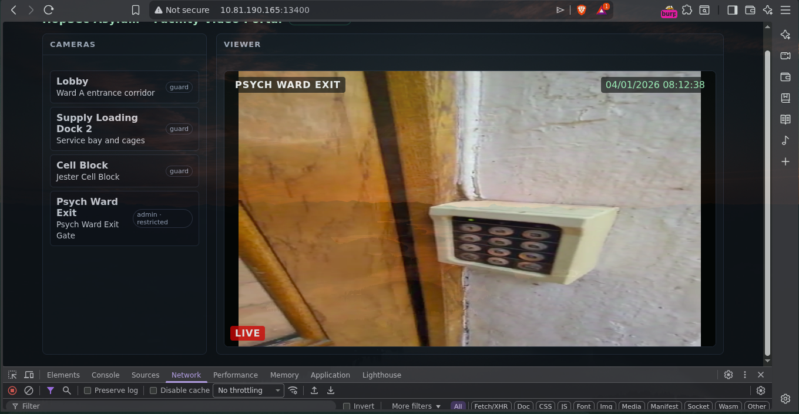Tick the Invert filter checkbox
799x414 pixels.
[x=347, y=406]
